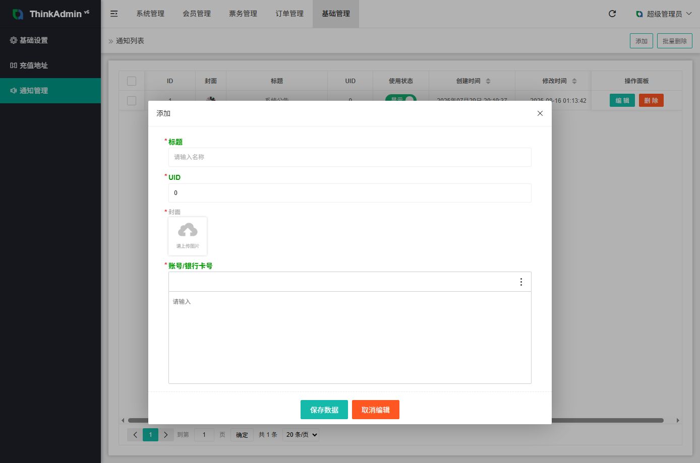Click the page number jump input
Viewport: 700px width, 463px height.
(204, 435)
